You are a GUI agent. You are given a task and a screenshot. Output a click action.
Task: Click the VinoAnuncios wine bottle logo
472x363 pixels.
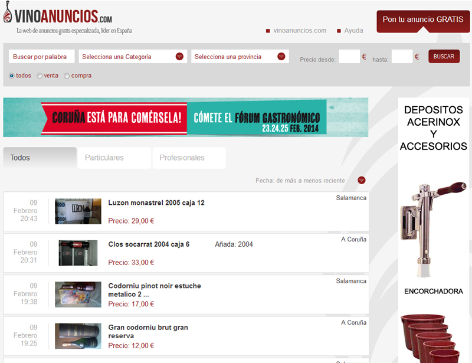tap(8, 12)
